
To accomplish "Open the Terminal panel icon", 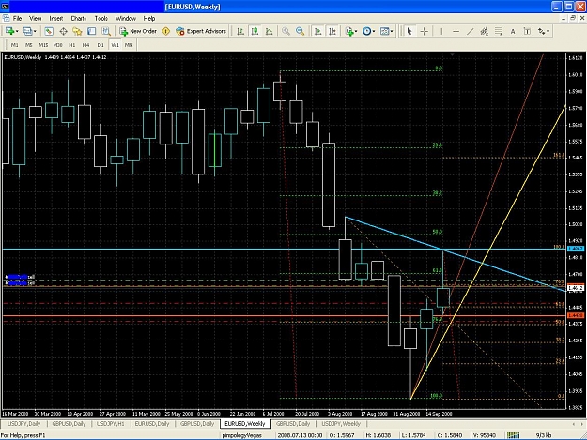I will [92, 31].
